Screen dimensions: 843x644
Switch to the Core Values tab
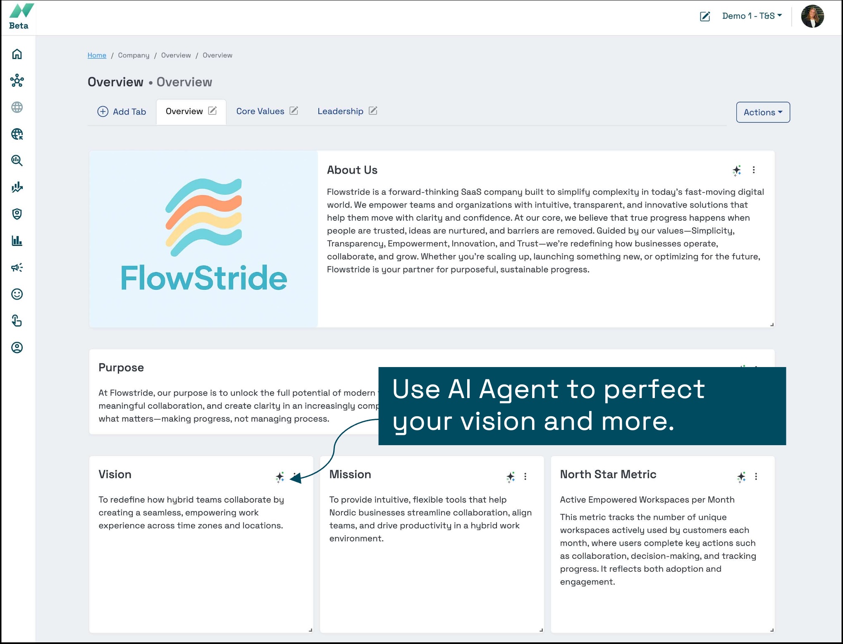coord(260,111)
